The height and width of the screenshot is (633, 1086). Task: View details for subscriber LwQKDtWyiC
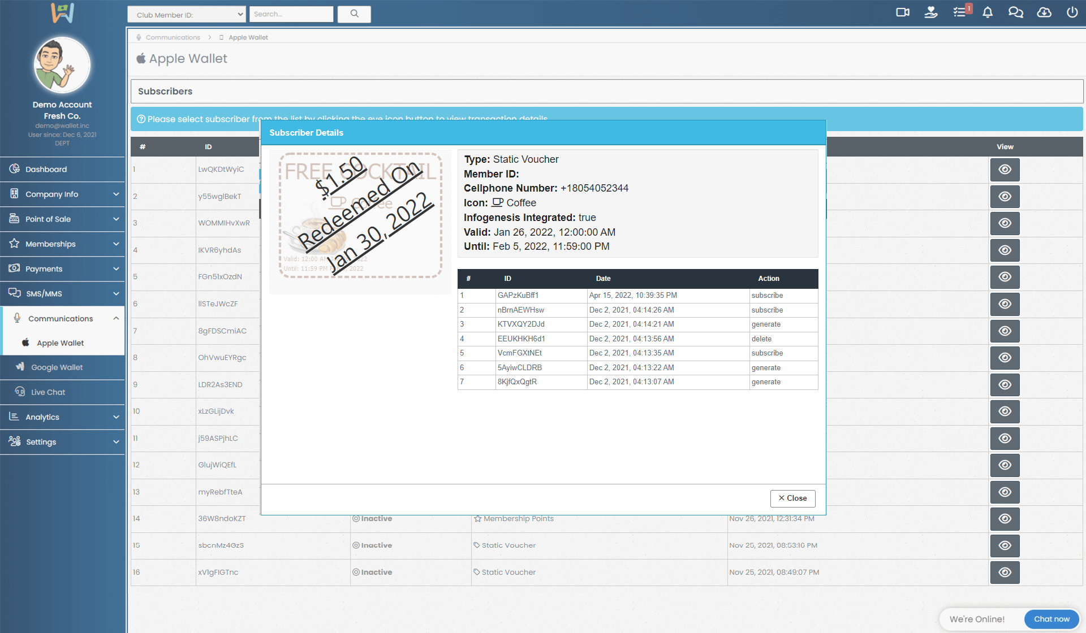click(x=1005, y=170)
